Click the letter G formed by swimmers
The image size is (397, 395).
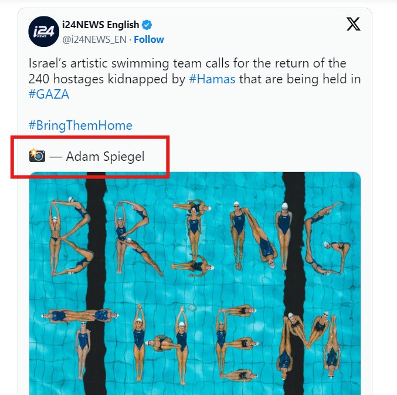pyautogui.click(x=328, y=238)
